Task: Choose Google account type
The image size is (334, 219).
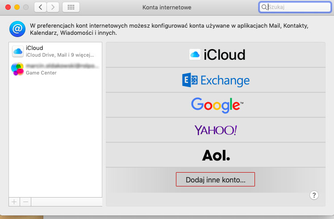Action: 216,105
